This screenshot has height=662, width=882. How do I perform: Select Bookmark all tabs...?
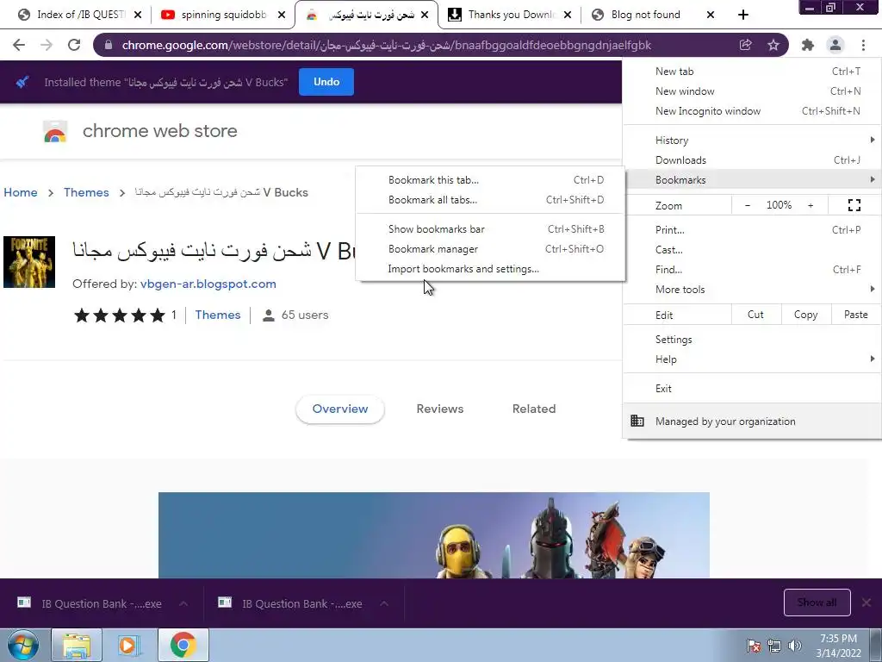(x=490, y=200)
